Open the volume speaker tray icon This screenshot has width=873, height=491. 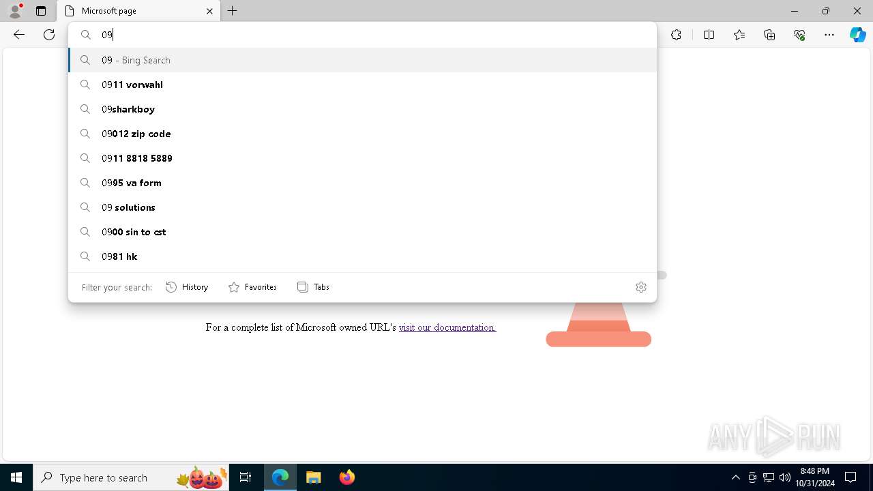[785, 477]
